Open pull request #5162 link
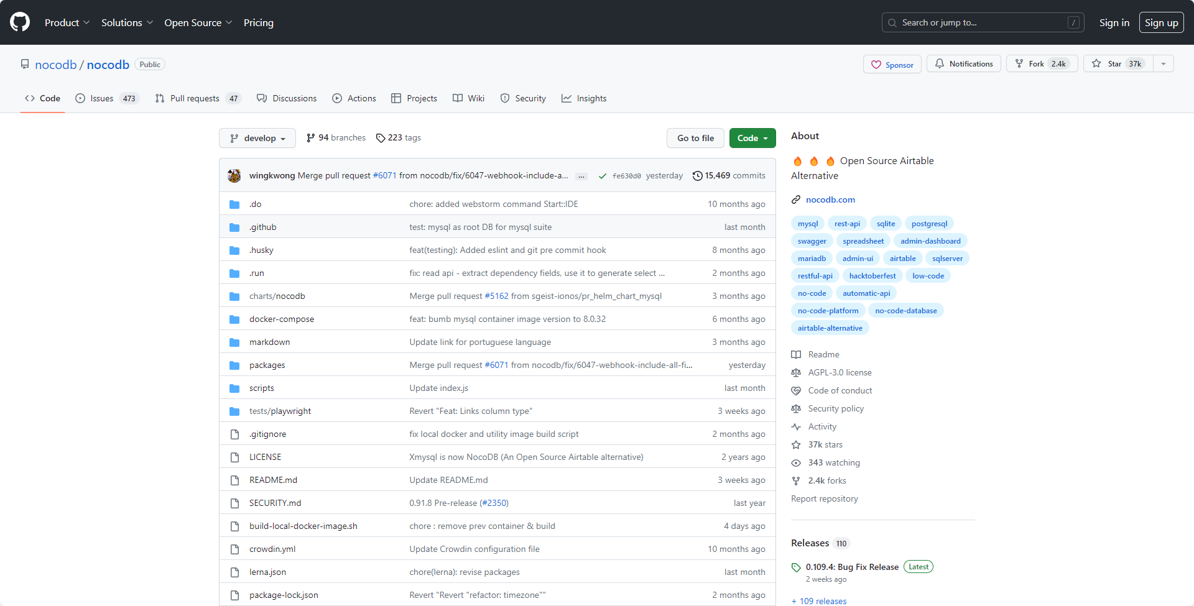The height and width of the screenshot is (606, 1194). click(496, 296)
